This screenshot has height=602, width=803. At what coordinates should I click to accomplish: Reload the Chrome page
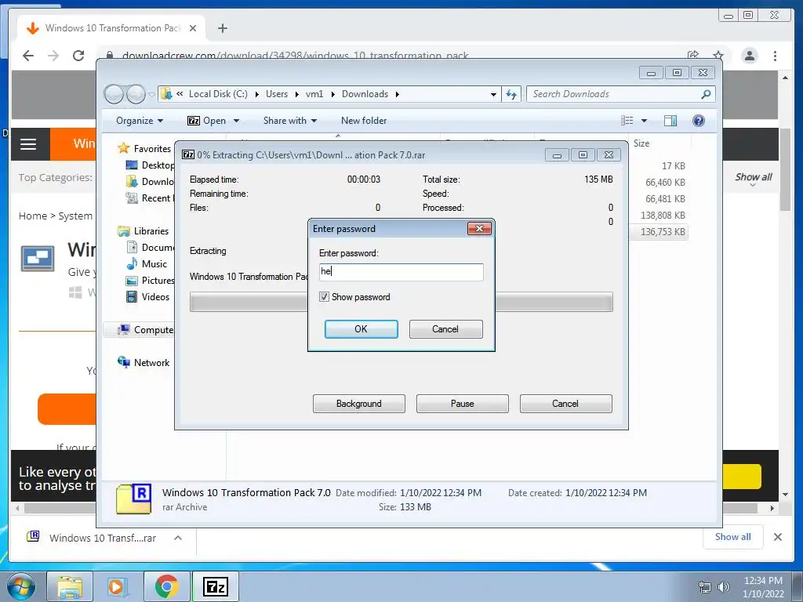[78, 56]
